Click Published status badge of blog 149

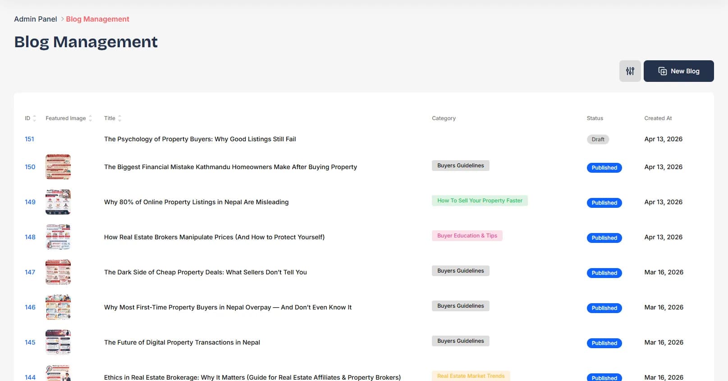(x=604, y=203)
